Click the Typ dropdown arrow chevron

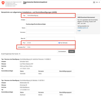coord(74,15)
